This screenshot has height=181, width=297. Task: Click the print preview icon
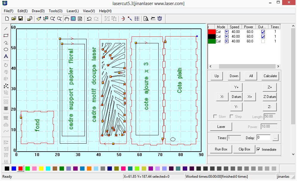tap(146, 18)
